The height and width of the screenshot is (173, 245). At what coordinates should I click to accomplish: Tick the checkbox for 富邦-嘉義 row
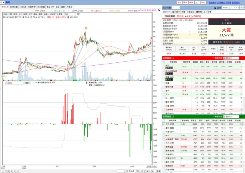(164, 128)
